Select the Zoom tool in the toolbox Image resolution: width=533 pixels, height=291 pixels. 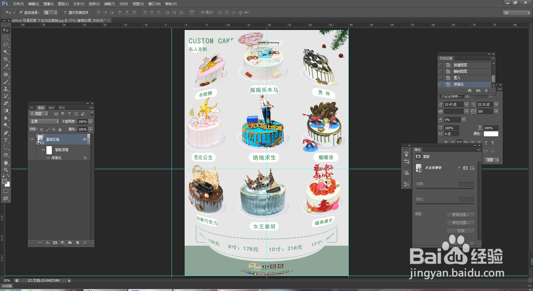(6, 170)
